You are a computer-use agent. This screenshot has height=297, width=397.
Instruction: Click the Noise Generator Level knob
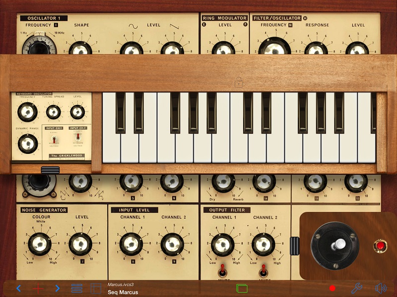[80, 244]
